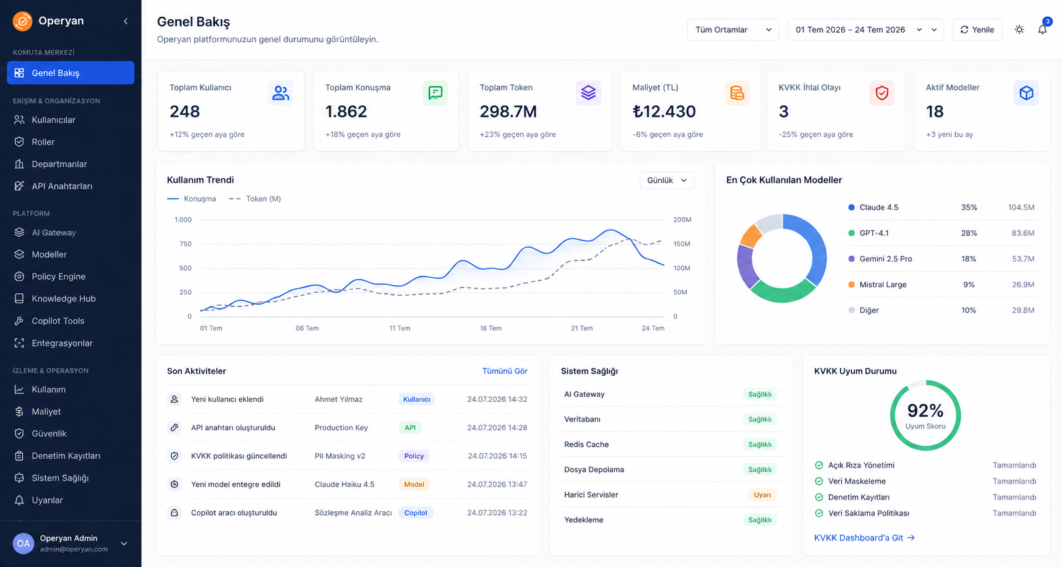Screen dimensions: 1062x567
Task: Open the notifications bell icon
Action: coord(1042,29)
